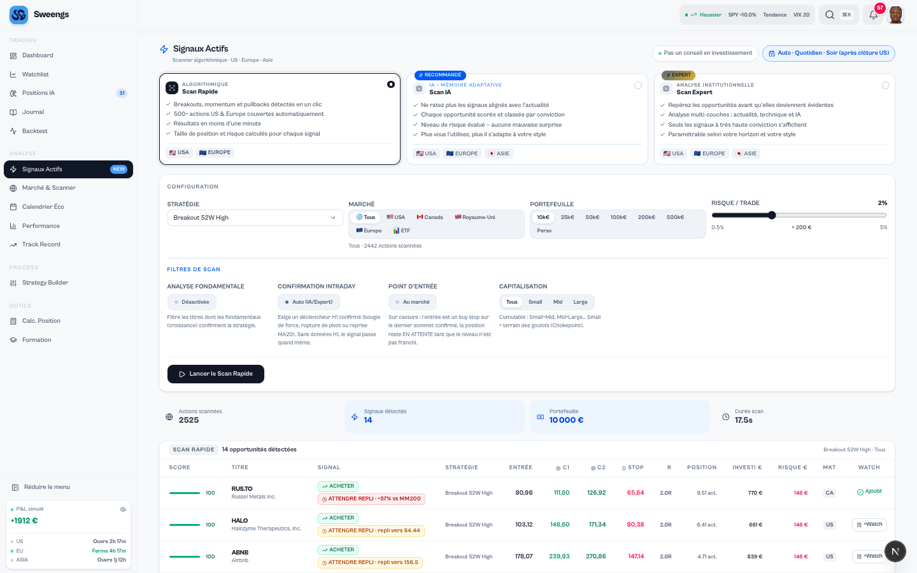Screen dimensions: 917x573
Task: Choose the 25k€ portfolio size
Action: (567, 217)
